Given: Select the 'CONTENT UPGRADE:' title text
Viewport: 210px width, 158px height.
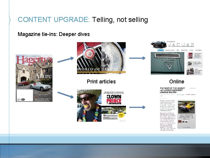Looking at the screenshot, I should tap(54, 20).
